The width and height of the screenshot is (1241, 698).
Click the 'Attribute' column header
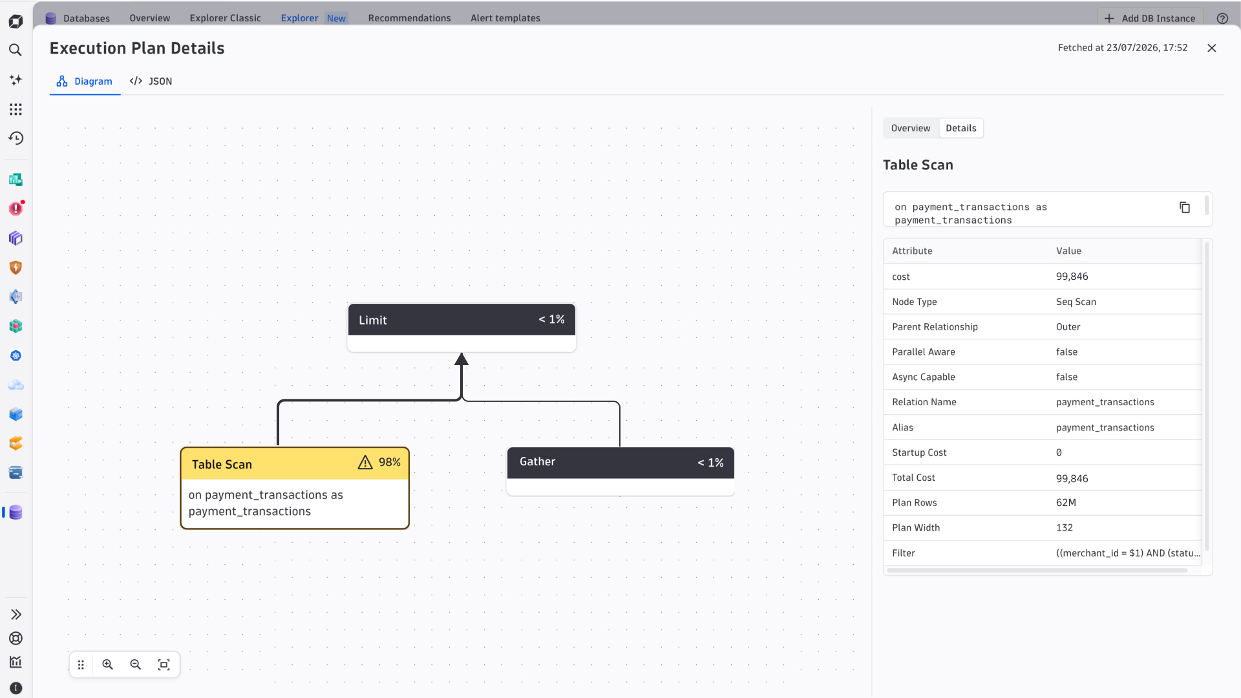912,251
